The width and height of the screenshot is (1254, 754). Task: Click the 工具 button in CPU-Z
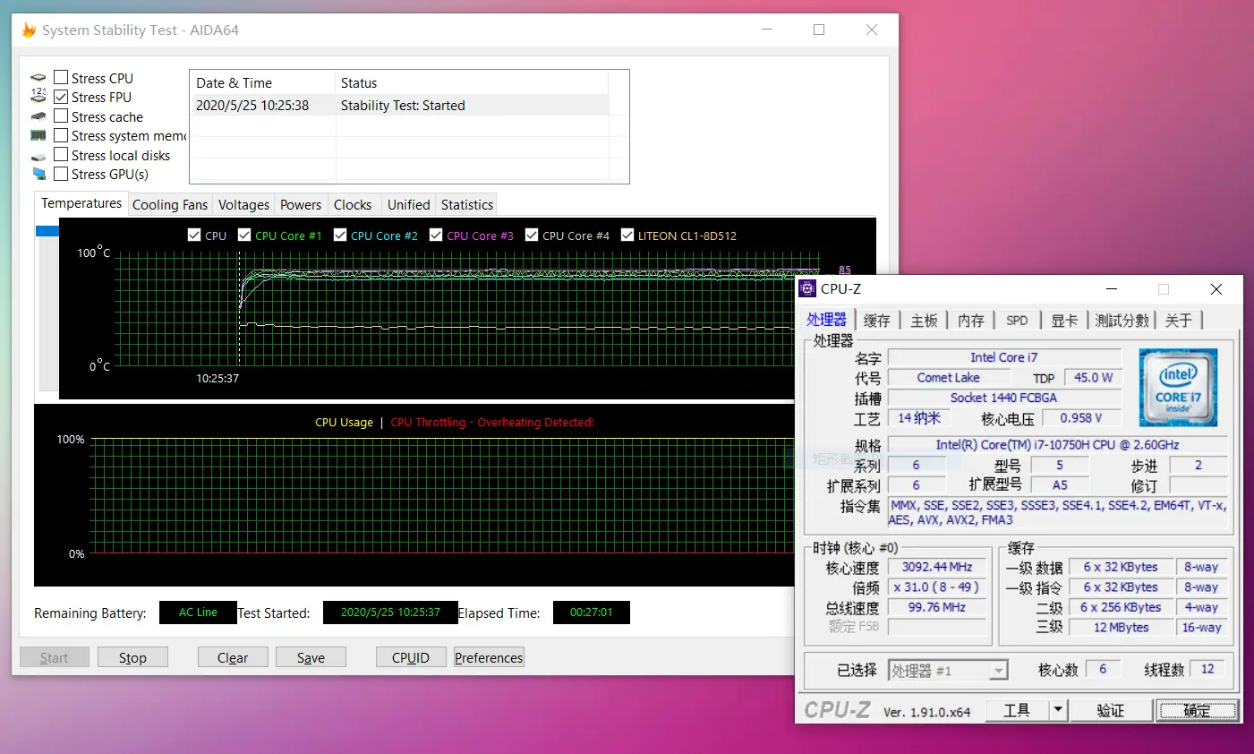coord(1017,710)
